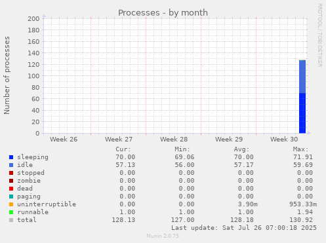Click the total maximum value 130.92

301,220
